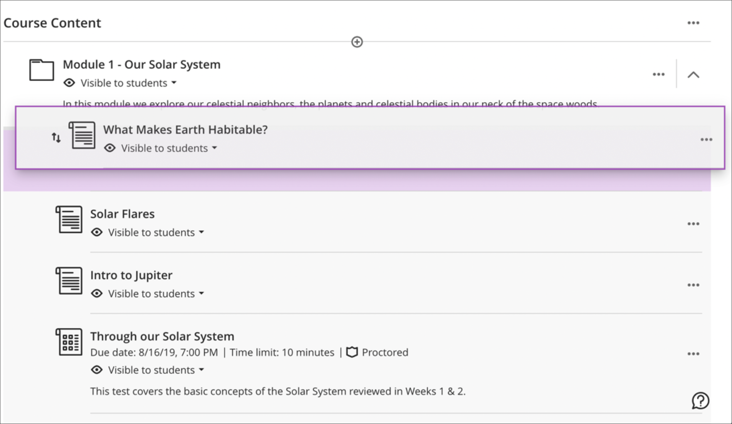Open the help chat bubble icon
732x424 pixels.
[x=700, y=400]
